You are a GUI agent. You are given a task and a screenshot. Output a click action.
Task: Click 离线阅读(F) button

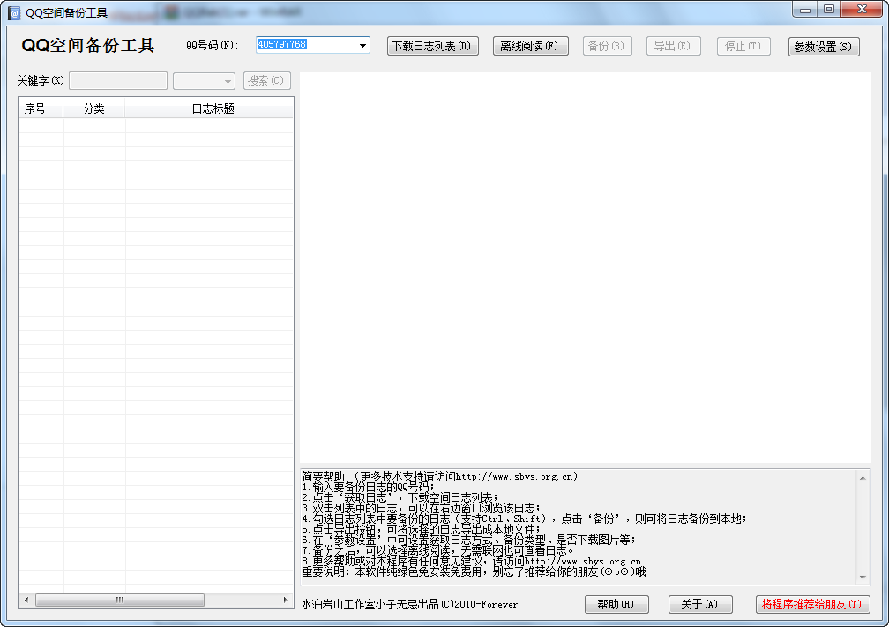click(531, 46)
